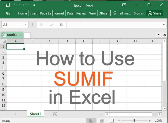Switch to Page Break Preview icon
Image resolution: width=168 pixels, height=123 pixels.
coord(112,121)
